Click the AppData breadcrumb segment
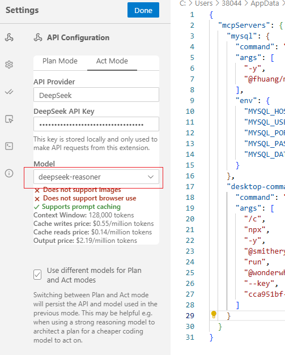 click(265, 3)
